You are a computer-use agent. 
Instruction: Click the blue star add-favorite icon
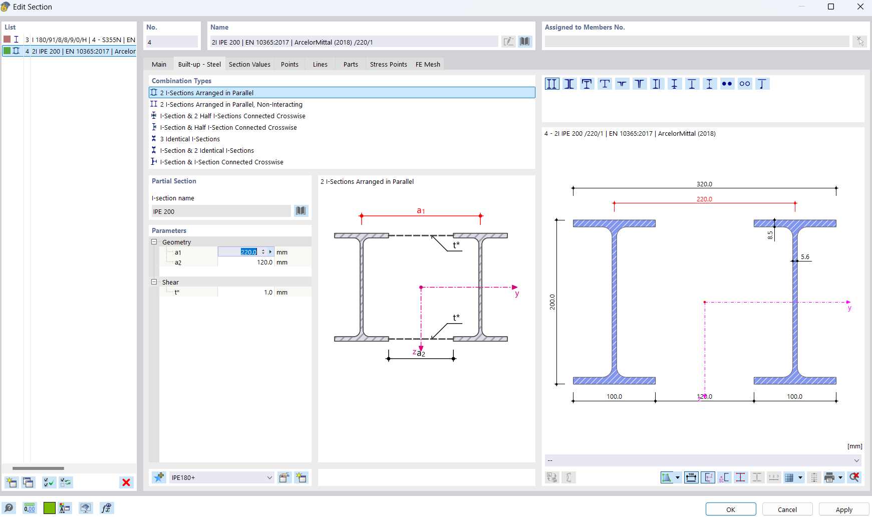coord(159,477)
